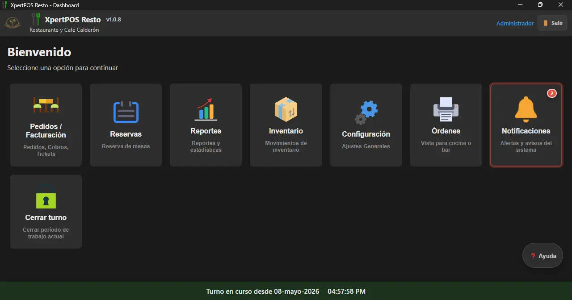The width and height of the screenshot is (572, 300).
Task: Select the Reservas tile title
Action: click(126, 134)
